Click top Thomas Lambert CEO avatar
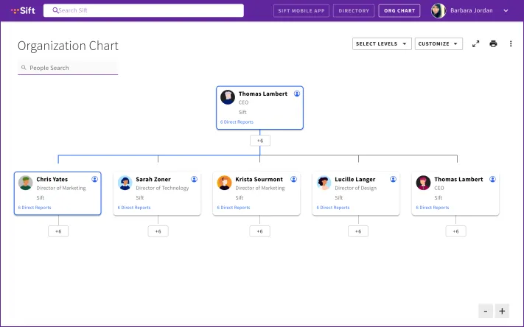Viewport: 524px width, 327px height. tap(228, 97)
